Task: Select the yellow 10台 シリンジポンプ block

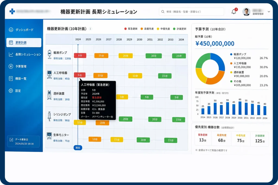Action: coord(80,122)
